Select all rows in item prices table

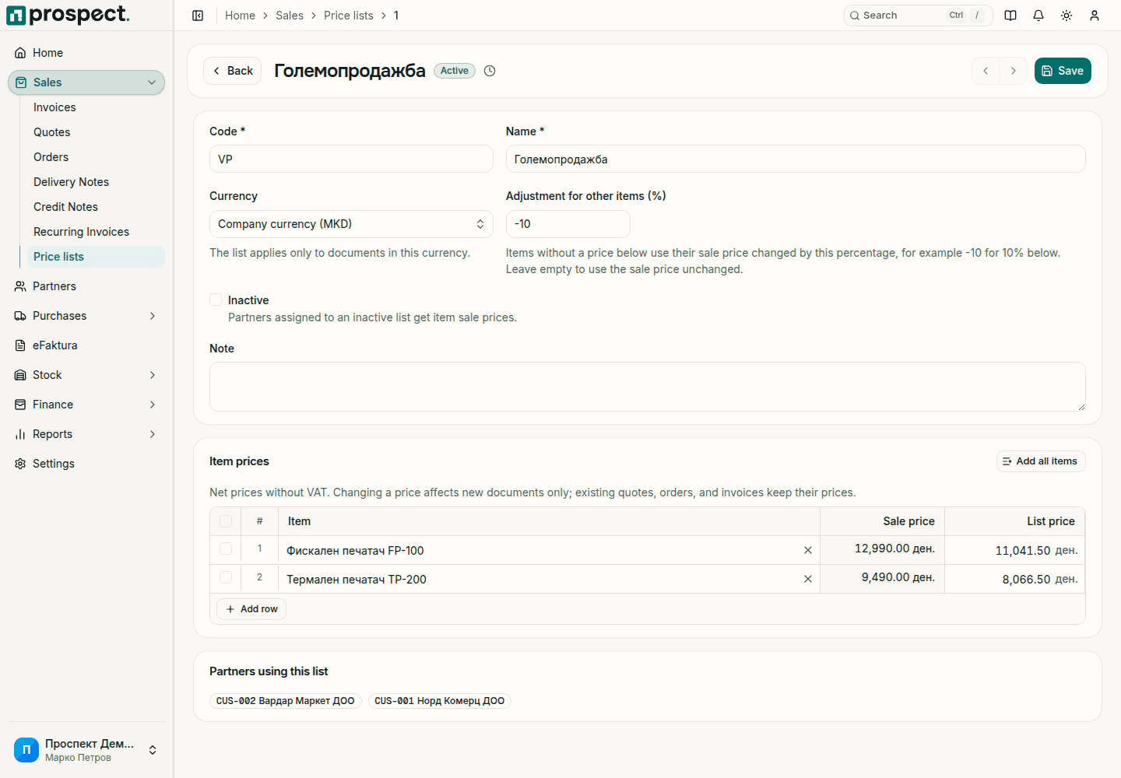click(x=226, y=521)
